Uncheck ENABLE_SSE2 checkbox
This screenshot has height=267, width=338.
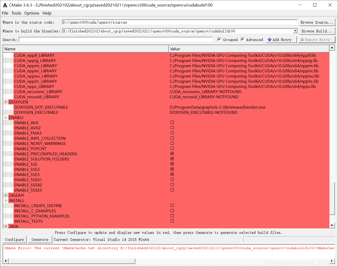coord(172,169)
